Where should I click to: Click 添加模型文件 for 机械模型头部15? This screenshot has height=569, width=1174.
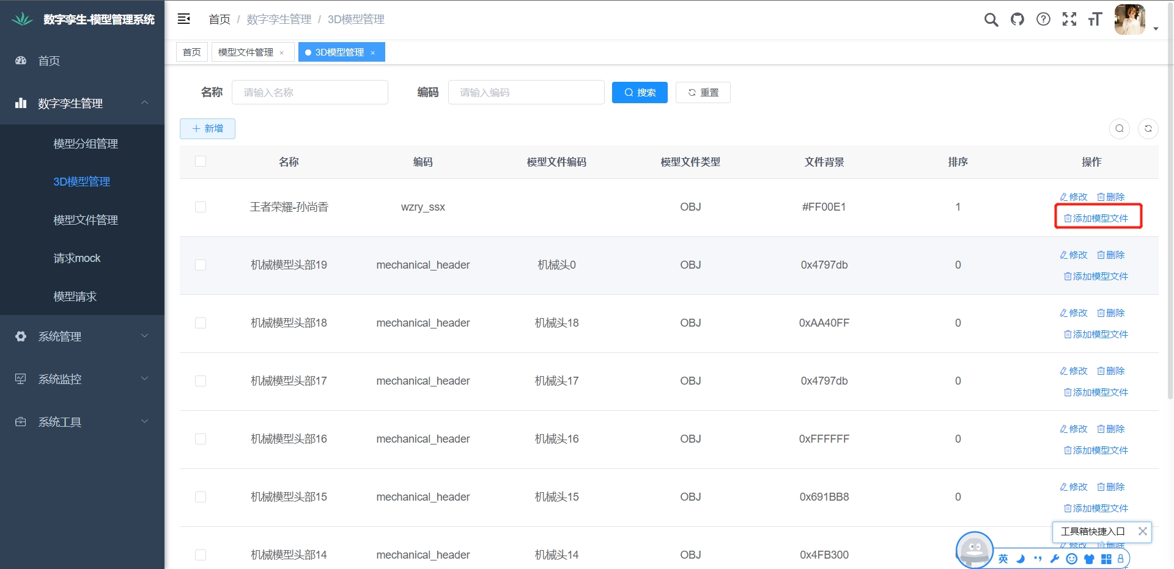[1096, 508]
